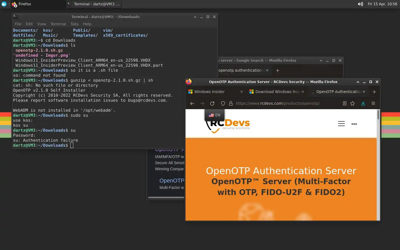Open the Firefox downloads panel
The width and height of the screenshot is (400, 250).
pyautogui.click(x=363, y=103)
